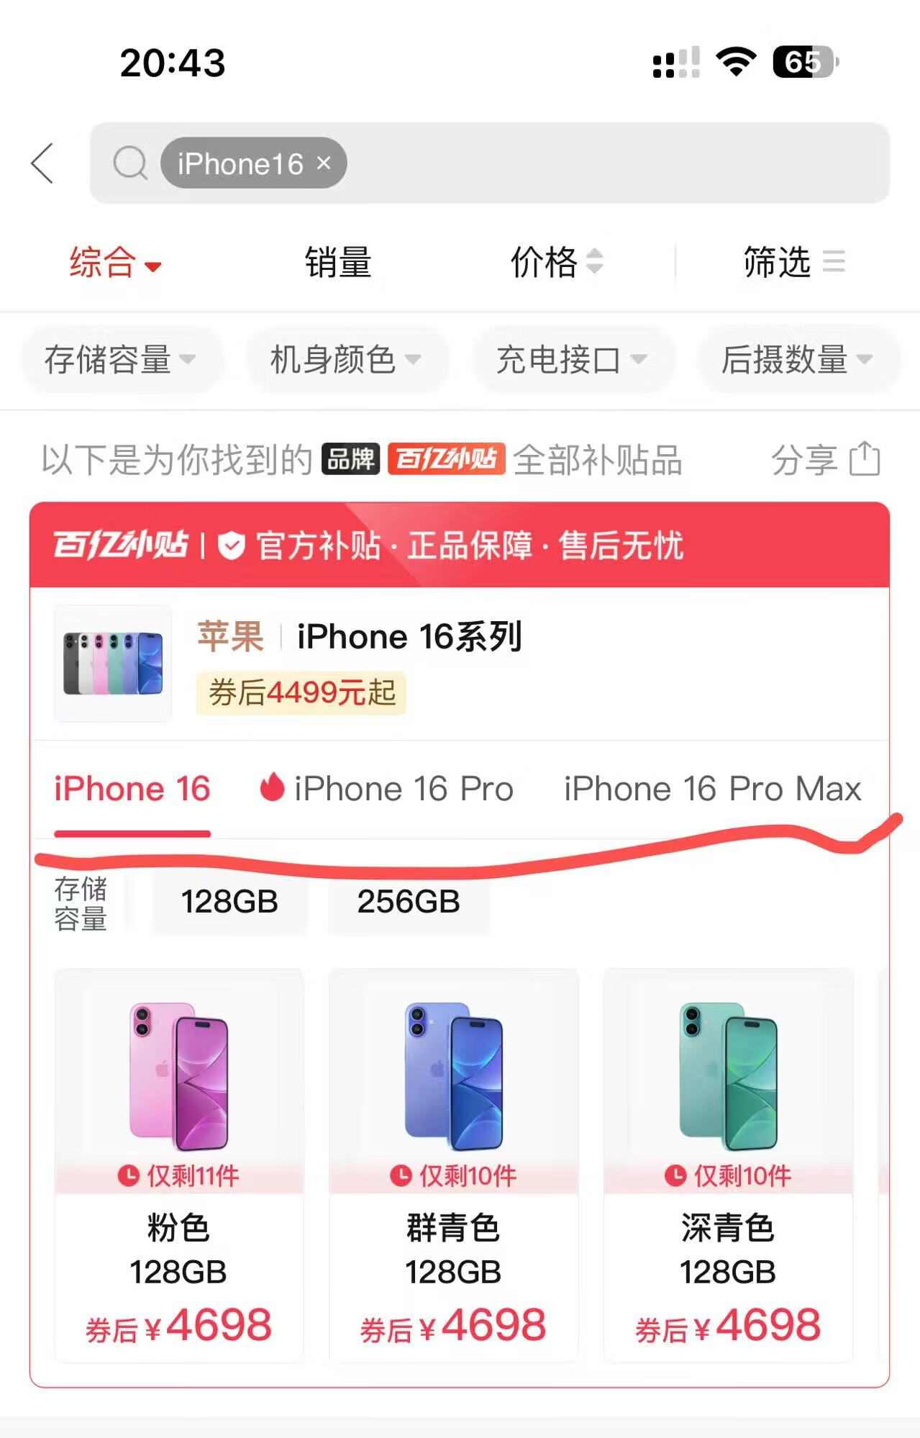Open the 充电接口 filter dropdown

[572, 359]
